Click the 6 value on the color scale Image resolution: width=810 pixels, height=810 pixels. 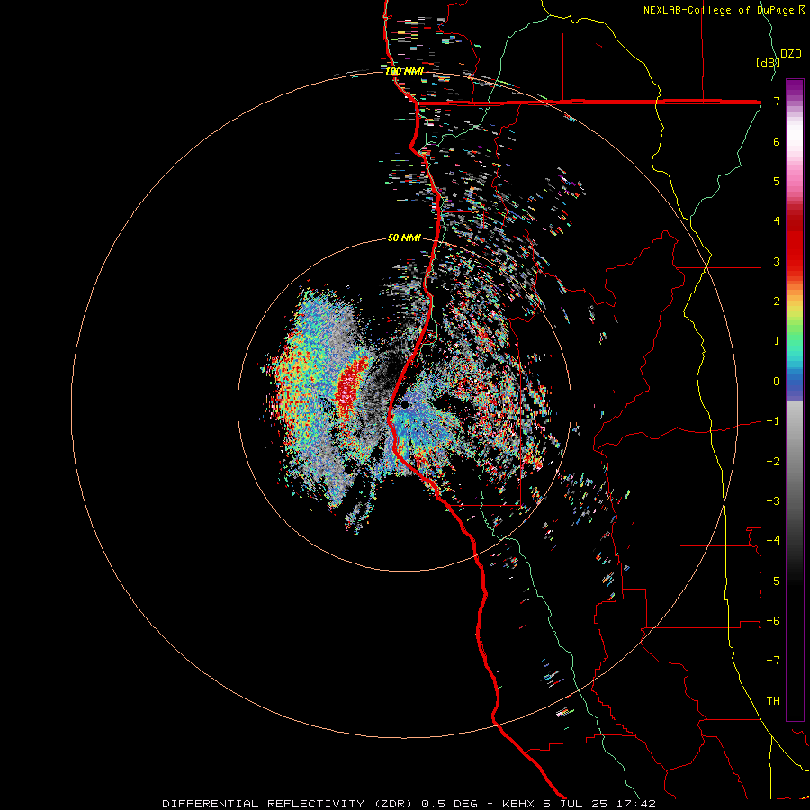[x=777, y=141]
